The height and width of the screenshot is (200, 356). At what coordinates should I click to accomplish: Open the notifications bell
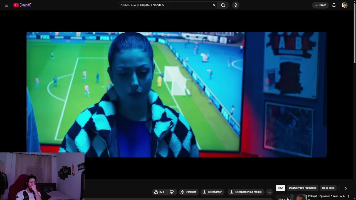pyautogui.click(x=334, y=5)
